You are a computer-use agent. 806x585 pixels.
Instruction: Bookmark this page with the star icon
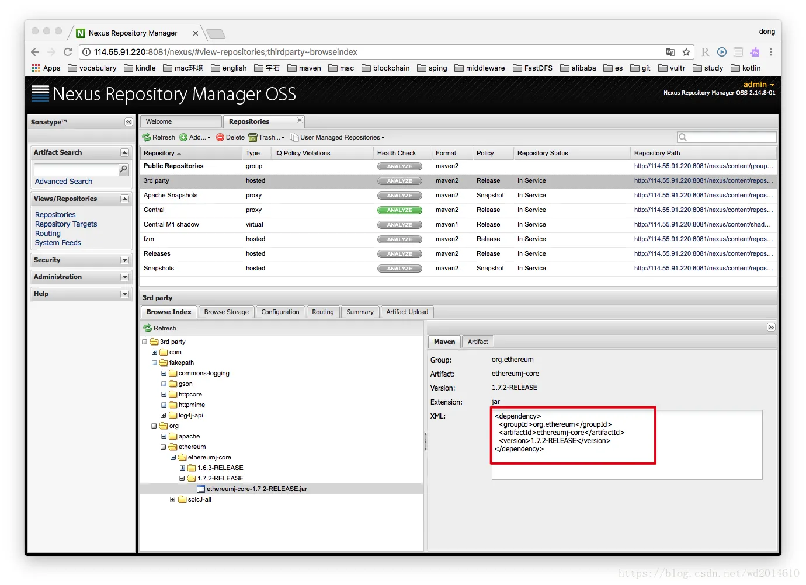[x=686, y=52]
